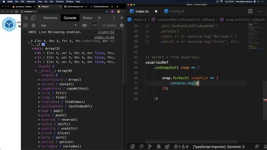Open the client:52 source link
This screenshot has height=150, width=267.
106,32
